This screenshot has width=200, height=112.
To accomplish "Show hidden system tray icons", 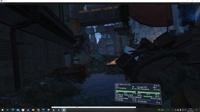I will [173, 110].
